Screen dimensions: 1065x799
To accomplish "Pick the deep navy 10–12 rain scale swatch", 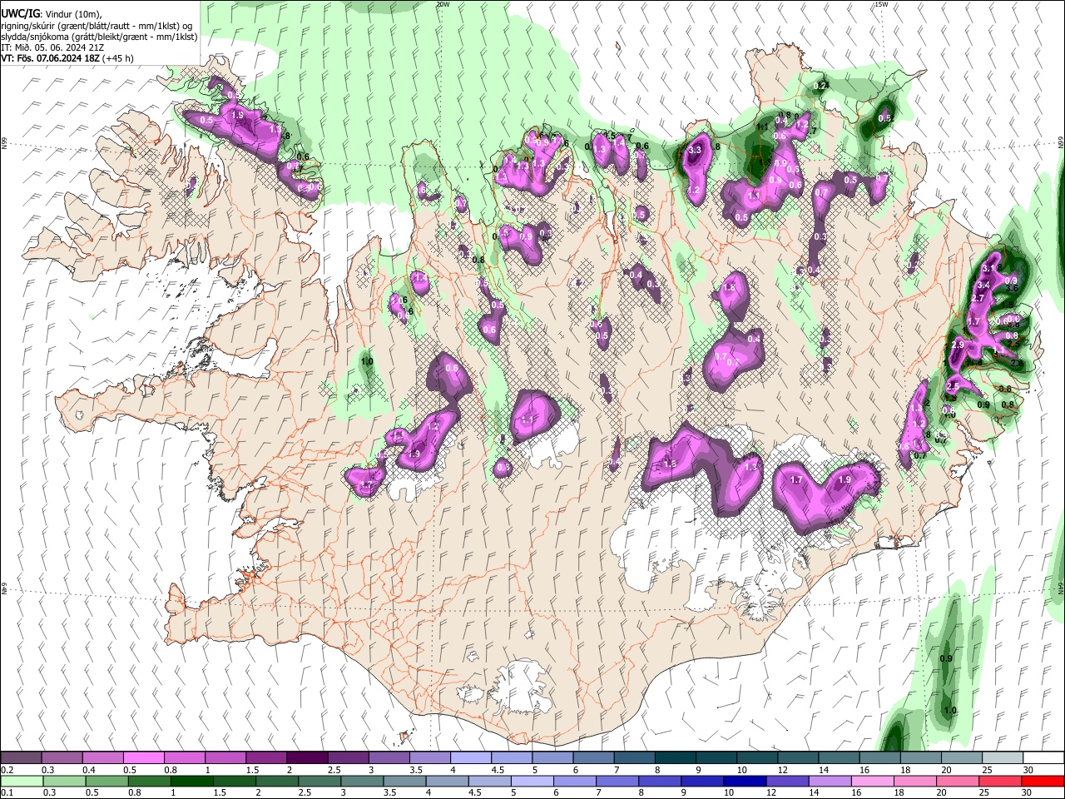I will click(745, 781).
